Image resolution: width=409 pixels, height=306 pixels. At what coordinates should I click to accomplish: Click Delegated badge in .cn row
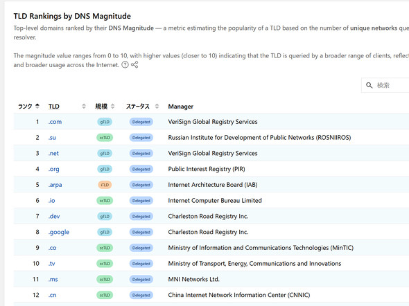point(141,295)
